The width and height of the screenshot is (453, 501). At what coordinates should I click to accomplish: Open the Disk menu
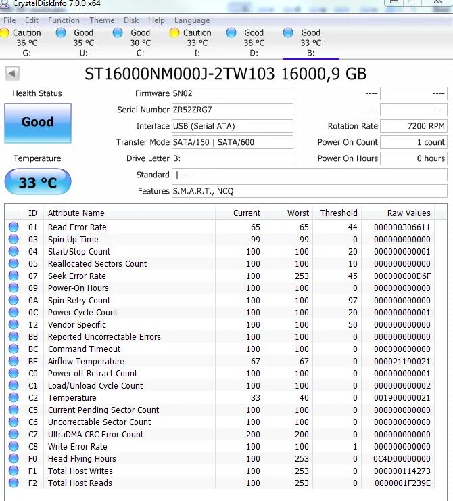pos(131,20)
